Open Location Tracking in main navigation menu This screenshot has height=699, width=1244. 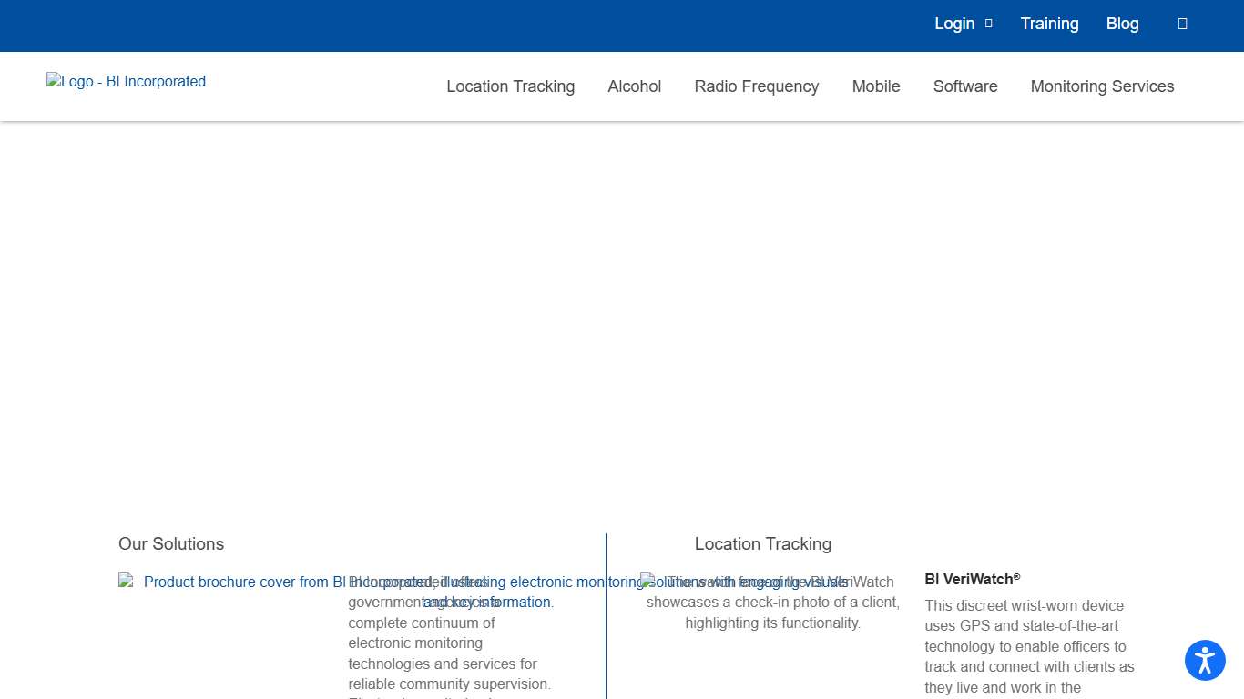click(x=510, y=86)
